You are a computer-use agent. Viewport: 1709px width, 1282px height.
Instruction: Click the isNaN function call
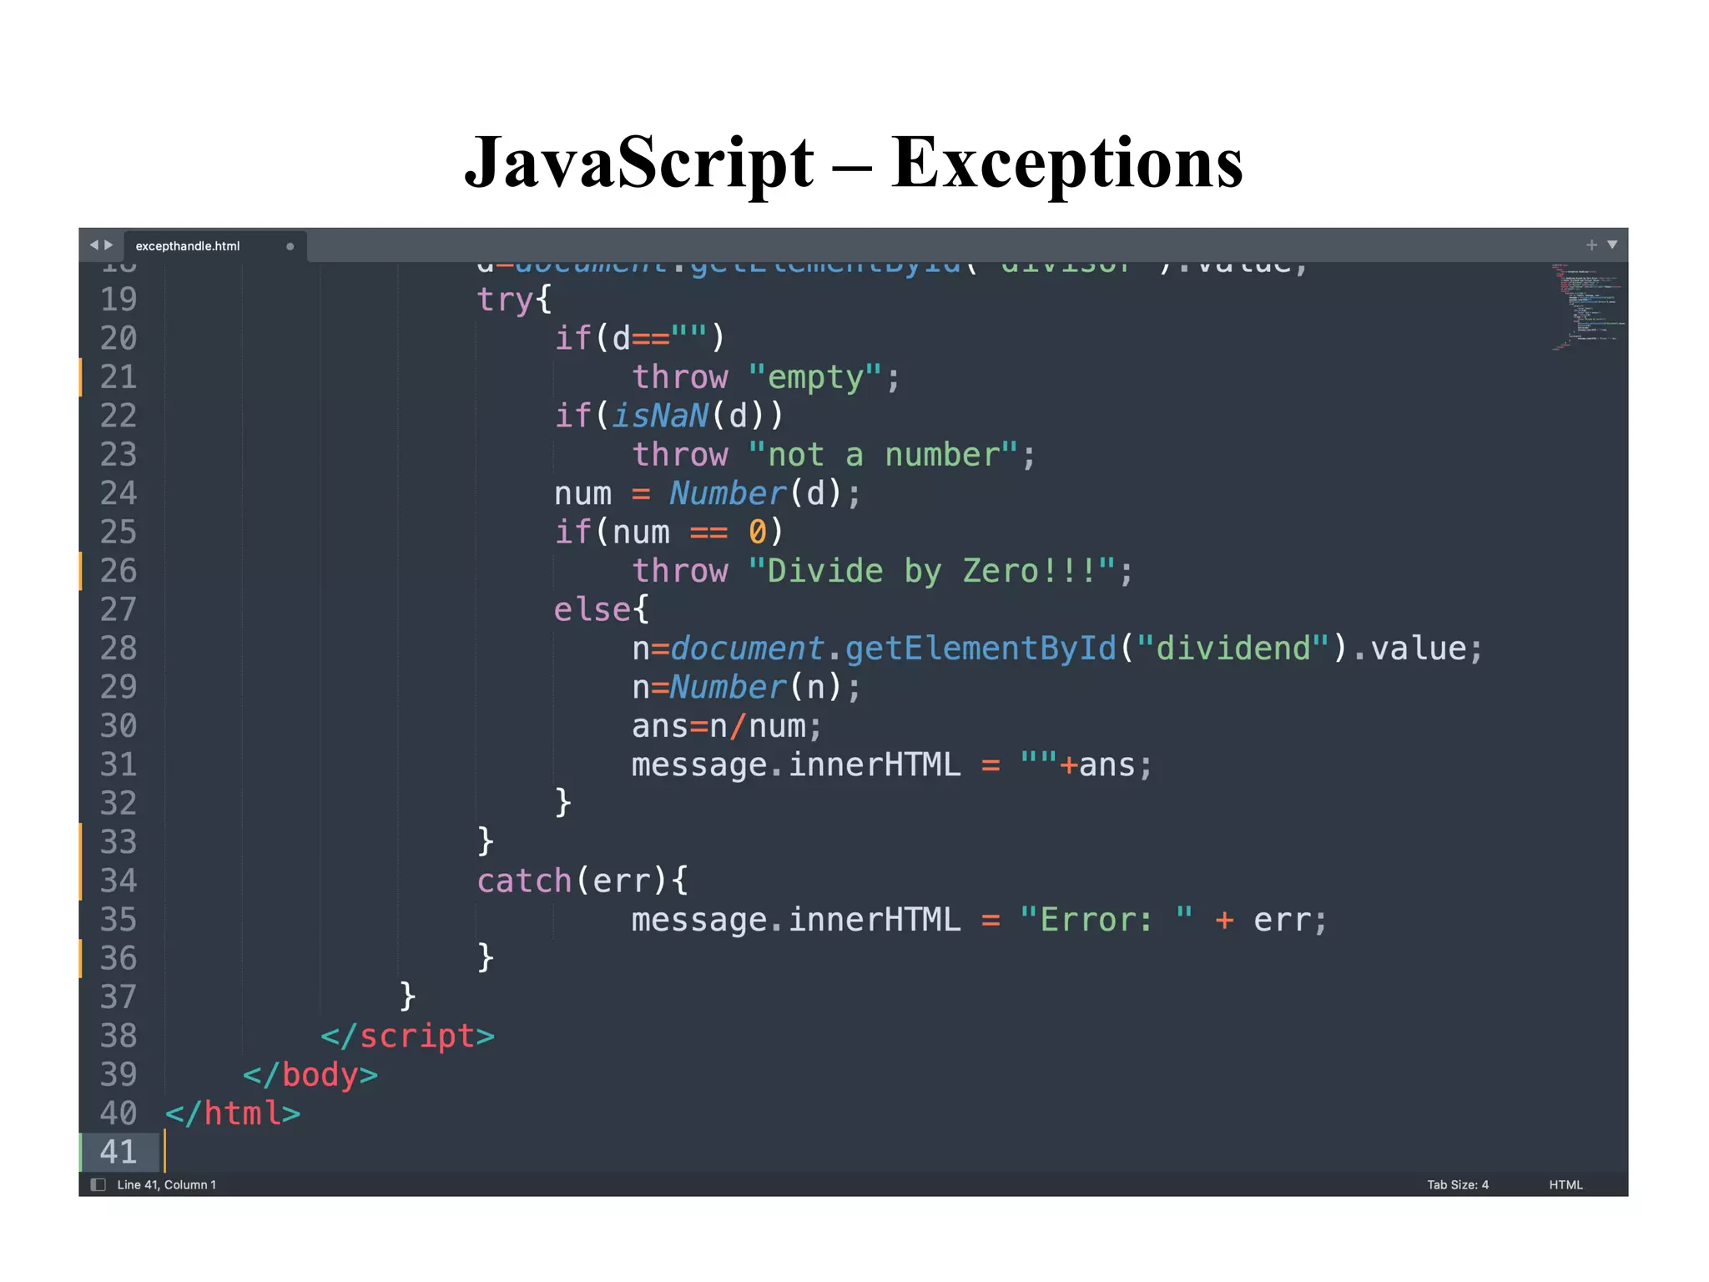point(661,415)
